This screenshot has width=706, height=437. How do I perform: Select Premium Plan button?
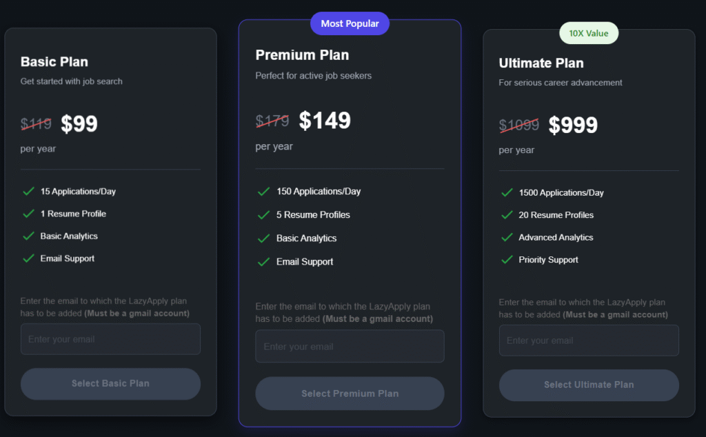(350, 393)
